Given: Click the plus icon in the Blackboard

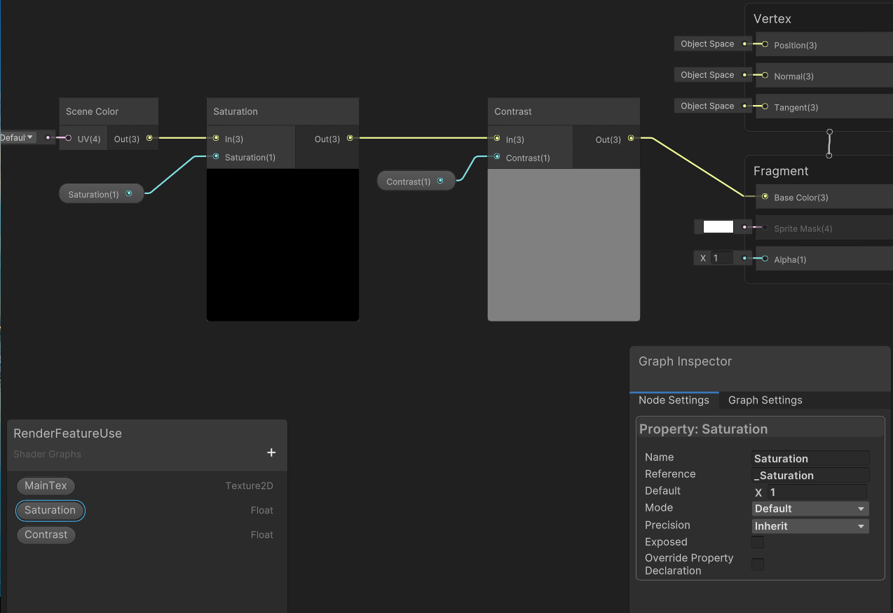Looking at the screenshot, I should point(271,453).
